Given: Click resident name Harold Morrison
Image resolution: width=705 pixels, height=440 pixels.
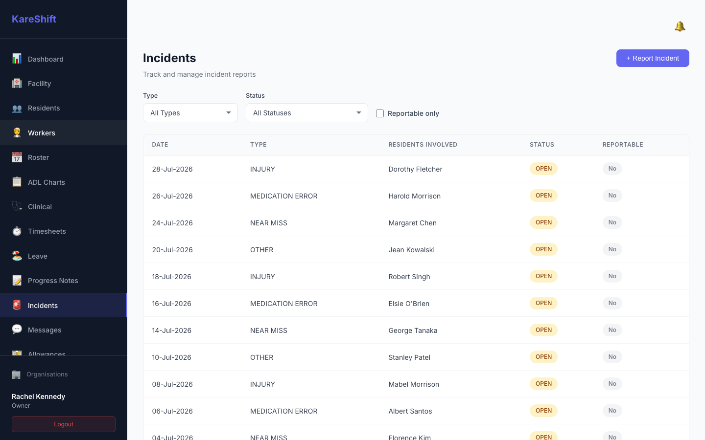Looking at the screenshot, I should click(x=415, y=196).
